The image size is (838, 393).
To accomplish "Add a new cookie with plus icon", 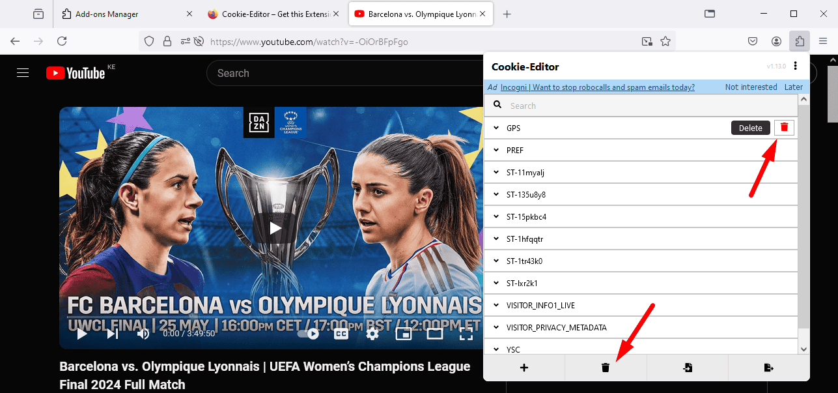I will (x=524, y=368).
